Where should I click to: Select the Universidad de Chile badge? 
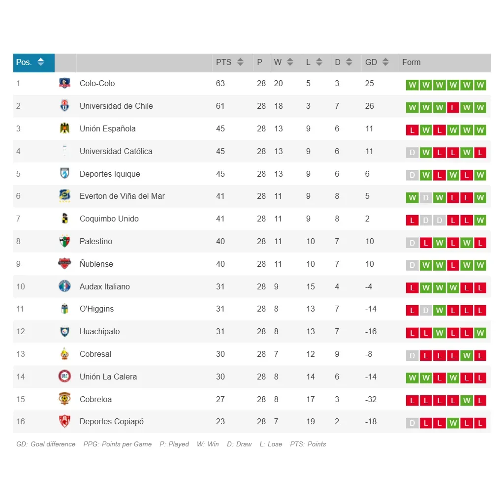[x=64, y=106]
